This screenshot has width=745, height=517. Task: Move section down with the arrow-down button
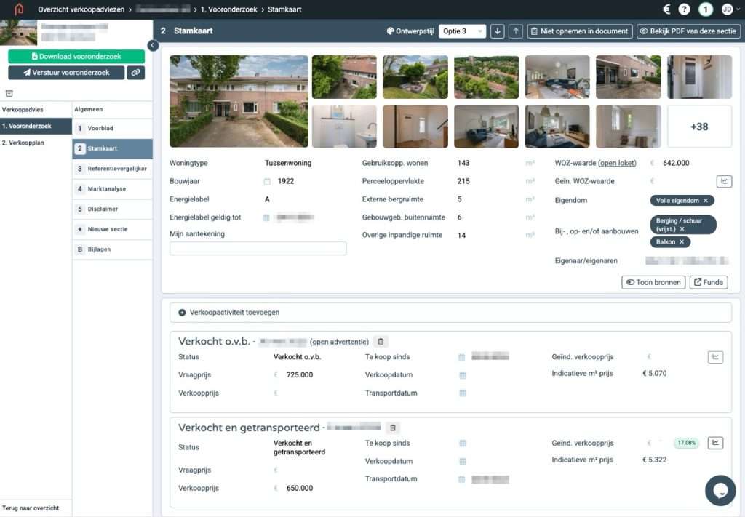tap(498, 31)
